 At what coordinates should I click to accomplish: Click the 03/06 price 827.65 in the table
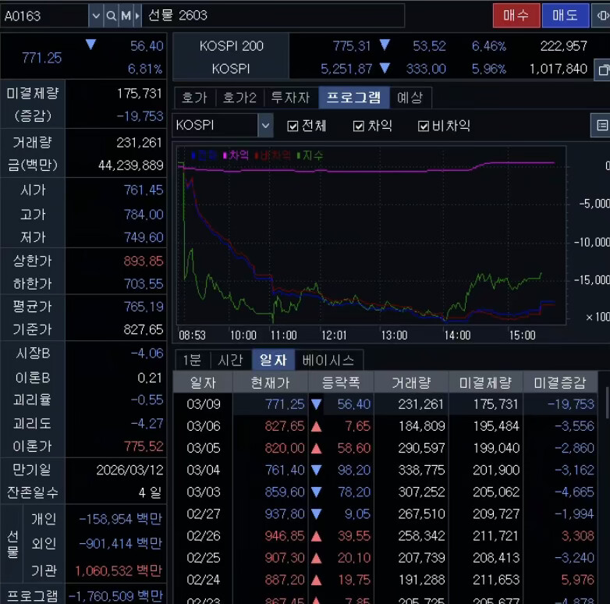(x=285, y=426)
